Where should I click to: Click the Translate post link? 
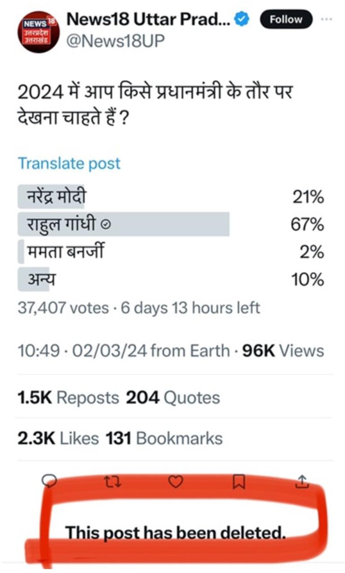68,164
